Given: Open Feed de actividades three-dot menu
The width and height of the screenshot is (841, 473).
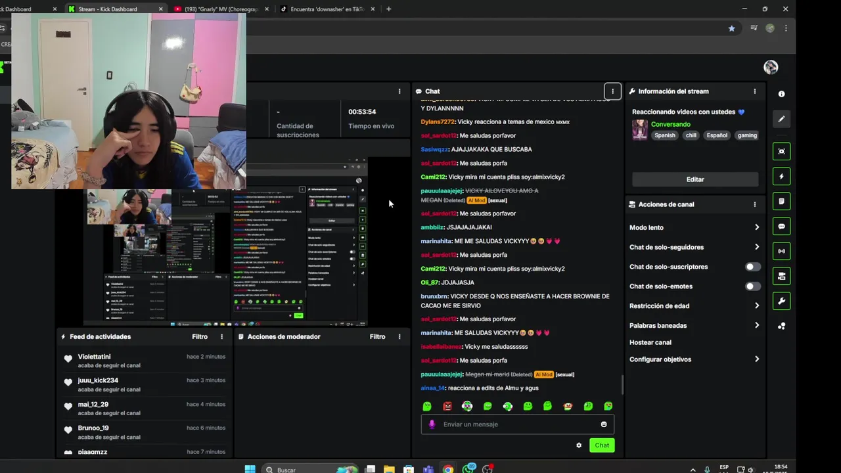Looking at the screenshot, I should pyautogui.click(x=221, y=336).
